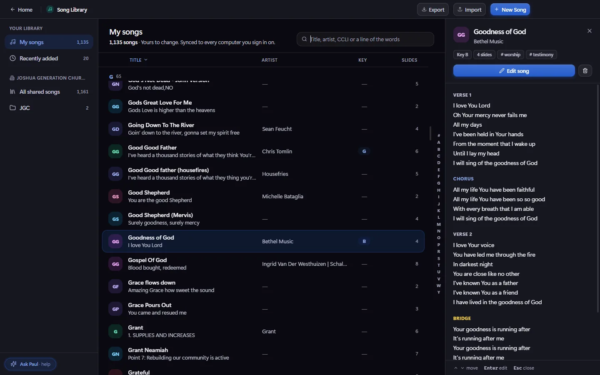Click the GD avatar for Going Down To The River
600x375 pixels.
click(x=115, y=129)
